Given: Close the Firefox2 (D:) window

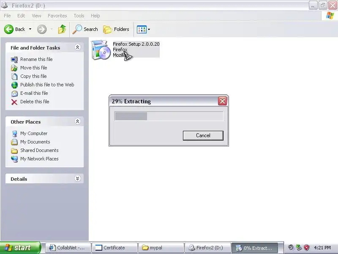Looking at the screenshot, I should [333, 5].
